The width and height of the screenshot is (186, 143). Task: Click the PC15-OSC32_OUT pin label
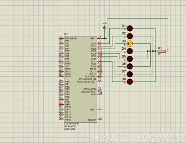pos(86,82)
